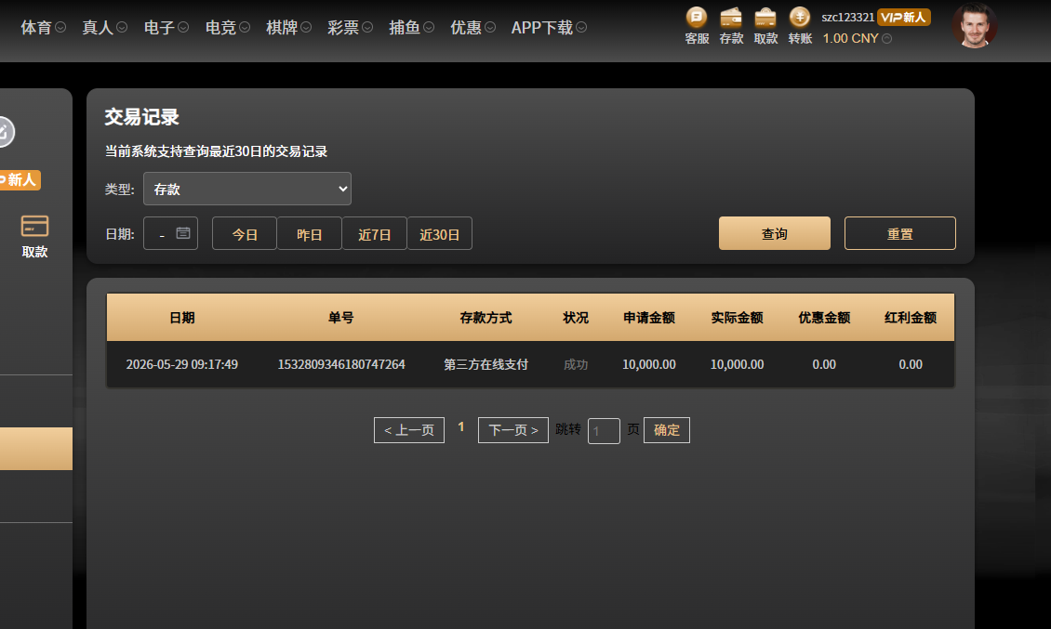1051x629 pixels.
Task: Expand the 棋牌 menu
Action: pos(289,28)
